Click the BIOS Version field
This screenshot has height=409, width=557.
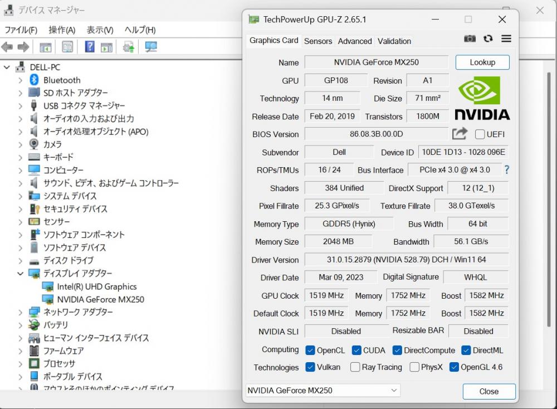[x=376, y=134]
